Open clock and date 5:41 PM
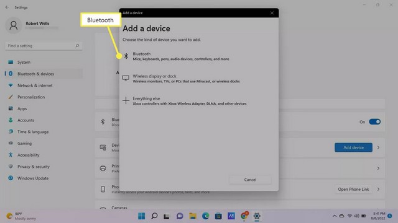 point(378,216)
